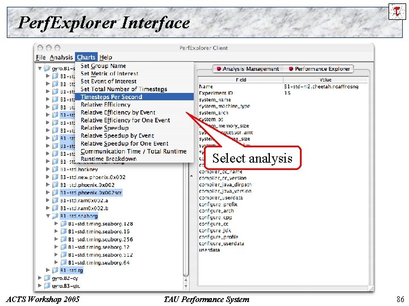Collapse the B1-std.seaborg node
Image resolution: width=409 pixels, height=306 pixels.
(48, 216)
